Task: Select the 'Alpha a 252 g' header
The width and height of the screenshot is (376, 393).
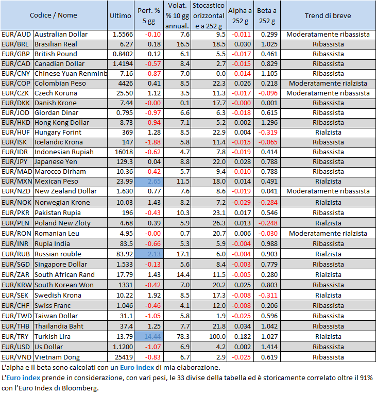Action: coord(240,15)
